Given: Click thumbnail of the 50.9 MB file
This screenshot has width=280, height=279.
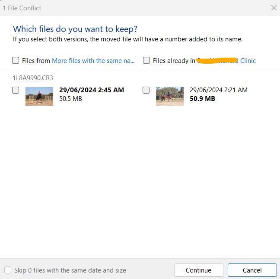Looking at the screenshot, I should [x=170, y=96].
